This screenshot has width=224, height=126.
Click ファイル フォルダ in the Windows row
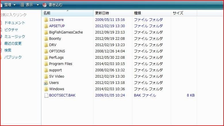pos(148,89)
